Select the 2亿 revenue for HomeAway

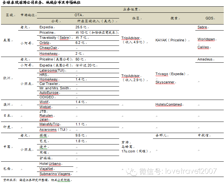79,53
